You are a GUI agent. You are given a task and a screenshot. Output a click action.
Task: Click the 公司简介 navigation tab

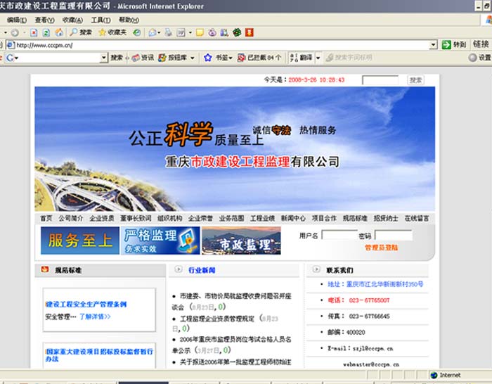[70, 218]
